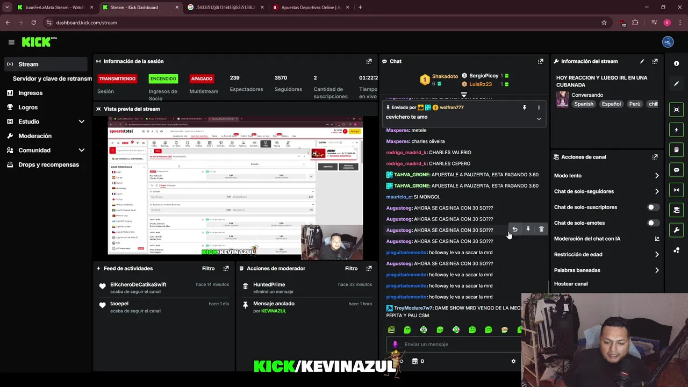The width and height of the screenshot is (688, 387).
Task: Switch to Apuestas Deportivas Online tab
Action: tap(311, 8)
